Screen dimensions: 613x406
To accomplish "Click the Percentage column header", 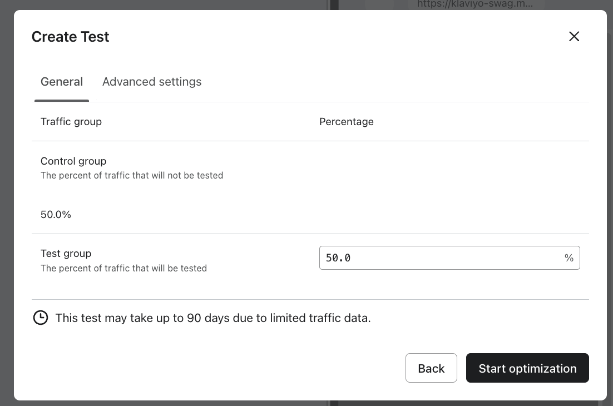I will (346, 122).
